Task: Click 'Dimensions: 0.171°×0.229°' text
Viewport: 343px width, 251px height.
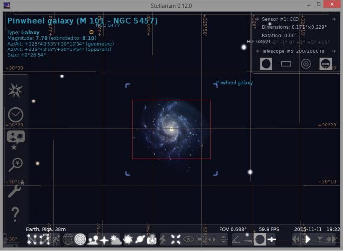Action: click(x=294, y=27)
